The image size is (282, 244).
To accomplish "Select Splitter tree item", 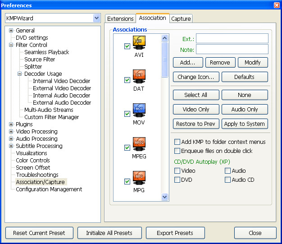I will 33,66.
